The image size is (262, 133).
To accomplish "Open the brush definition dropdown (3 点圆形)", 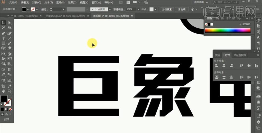I will click(x=110, y=9).
